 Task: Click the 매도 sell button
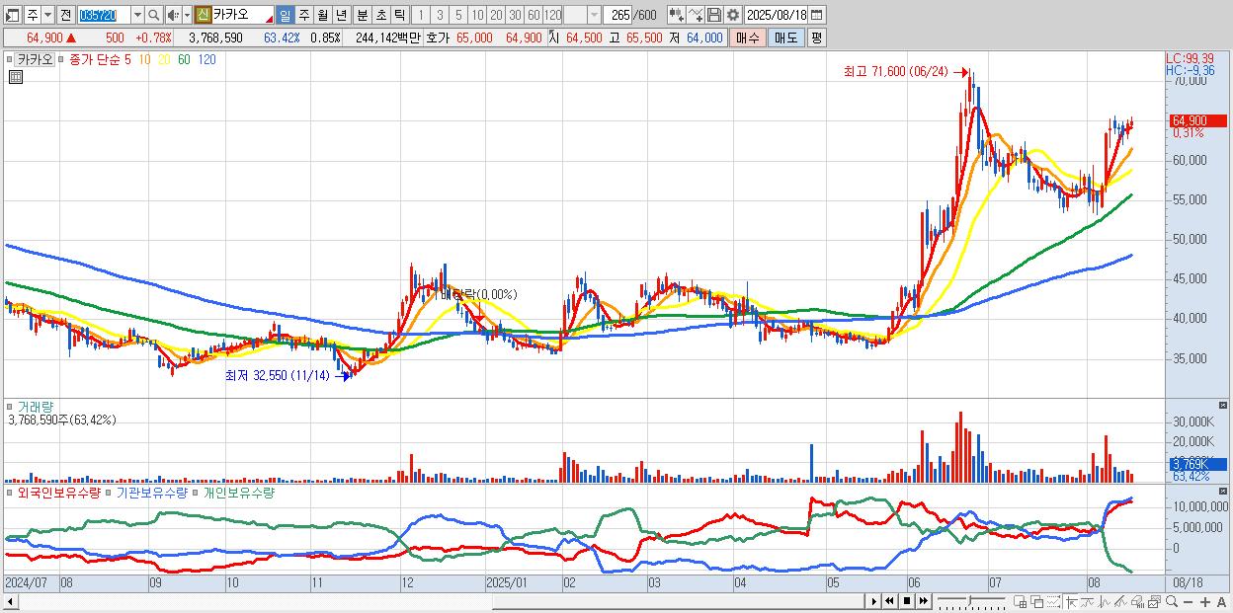coord(785,38)
